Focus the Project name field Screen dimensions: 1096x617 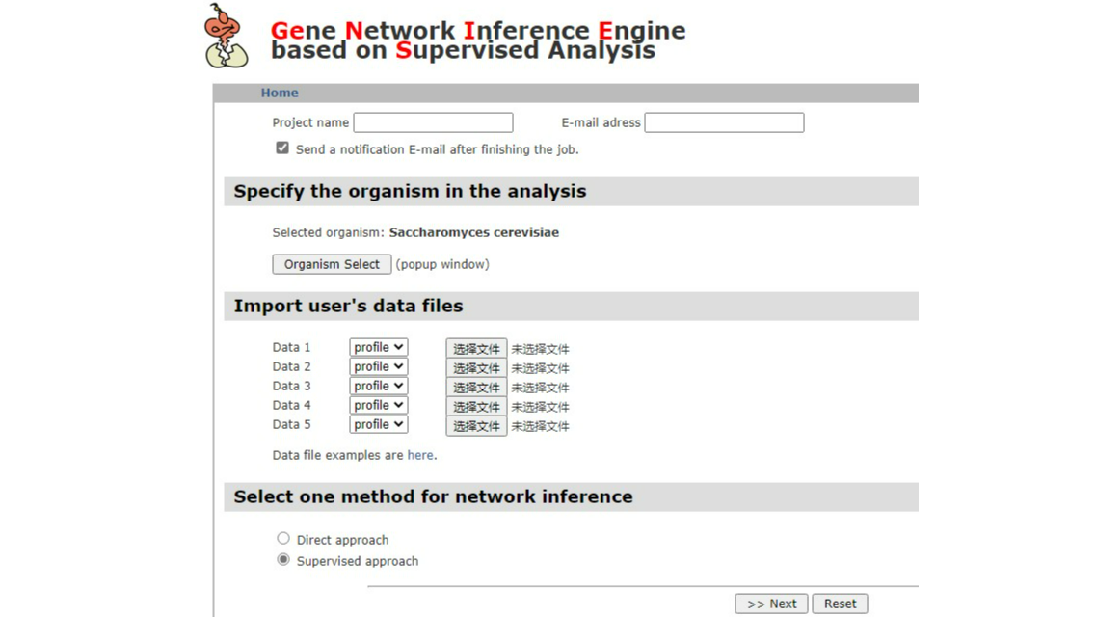pyautogui.click(x=434, y=122)
